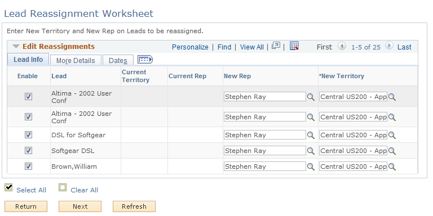Click the Current Rep column header
The width and height of the screenshot is (433, 216).
[x=188, y=76]
